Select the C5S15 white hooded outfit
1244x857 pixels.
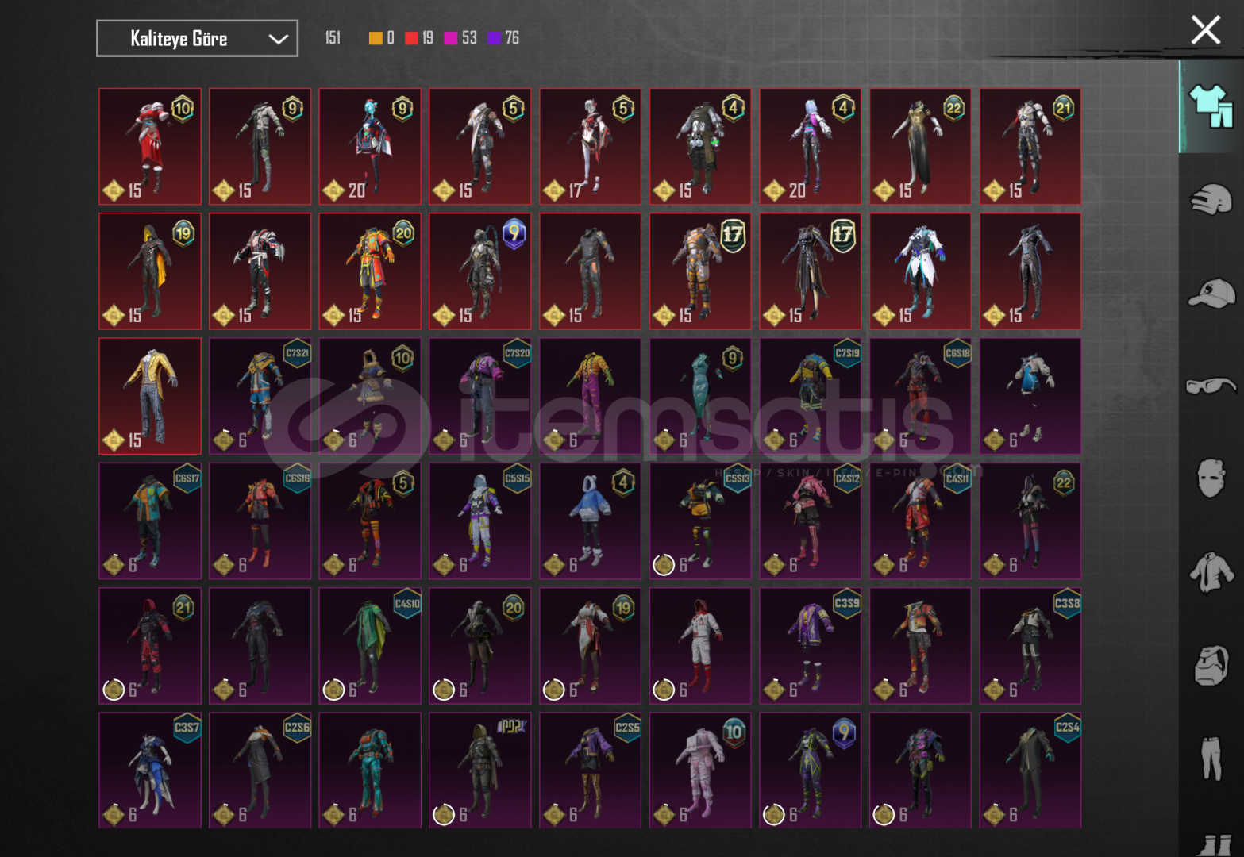tap(480, 521)
